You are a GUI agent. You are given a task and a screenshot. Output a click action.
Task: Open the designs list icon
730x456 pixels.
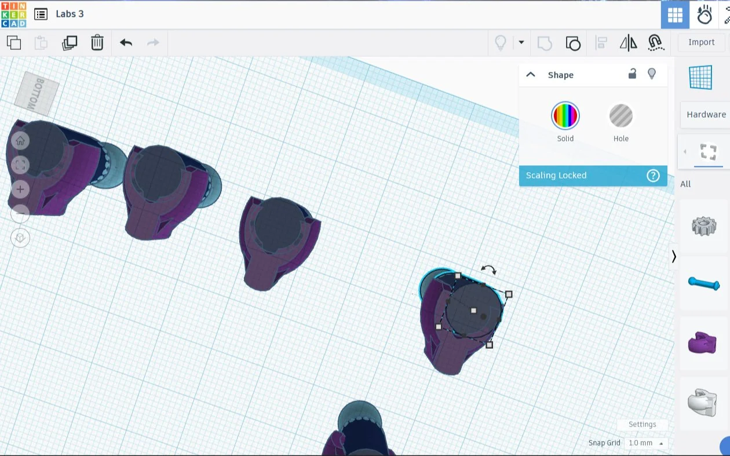pos(41,14)
